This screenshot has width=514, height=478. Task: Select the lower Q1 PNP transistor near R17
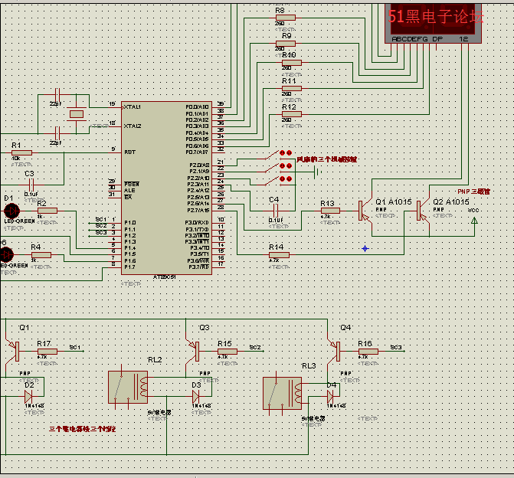(x=13, y=351)
